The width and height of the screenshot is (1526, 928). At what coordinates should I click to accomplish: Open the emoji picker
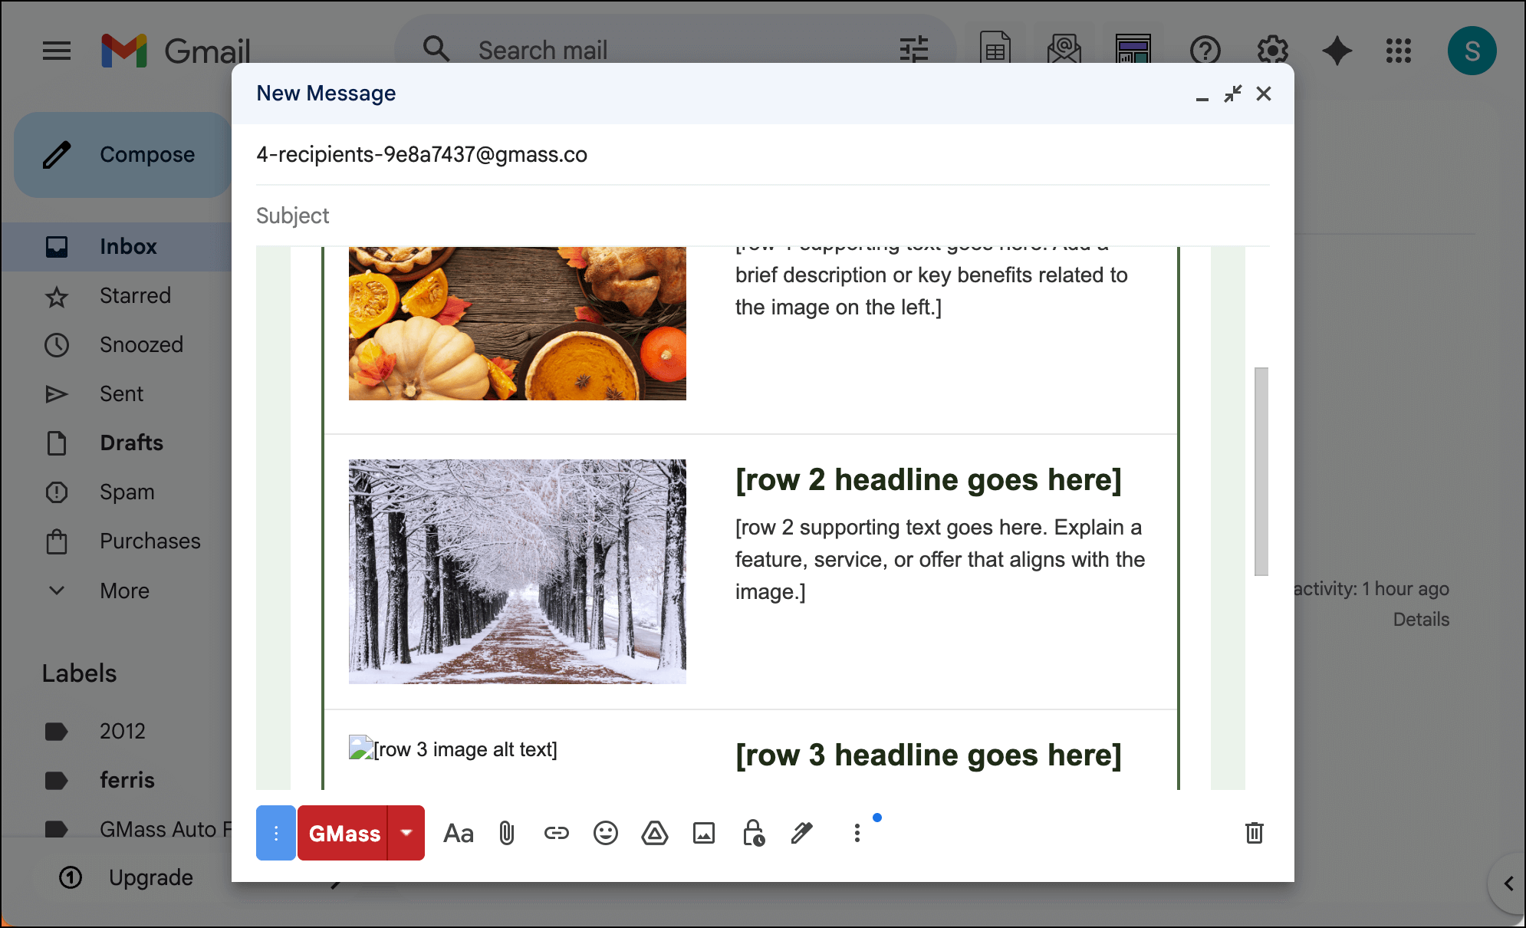click(605, 833)
